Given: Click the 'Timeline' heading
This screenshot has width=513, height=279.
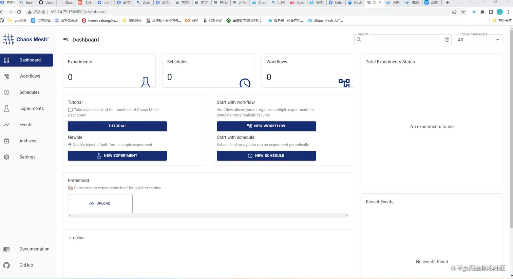Looking at the screenshot, I should [x=76, y=238].
